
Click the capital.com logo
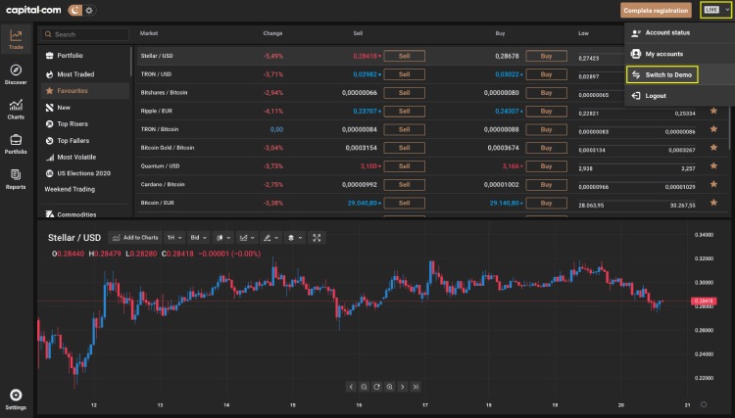[x=33, y=10]
